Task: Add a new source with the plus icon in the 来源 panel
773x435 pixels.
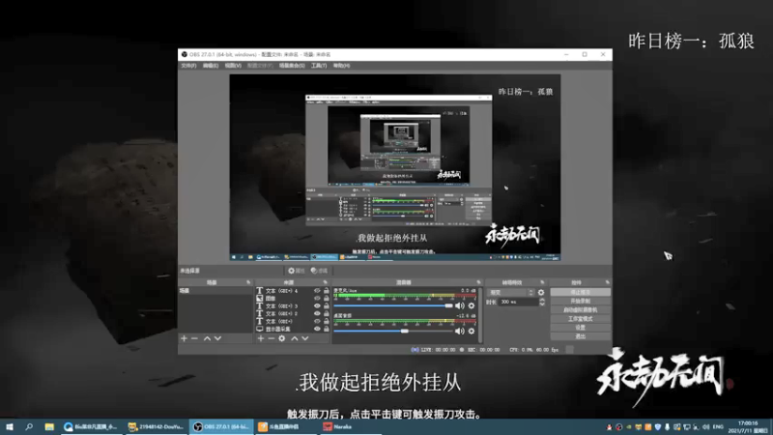Action: click(x=261, y=338)
